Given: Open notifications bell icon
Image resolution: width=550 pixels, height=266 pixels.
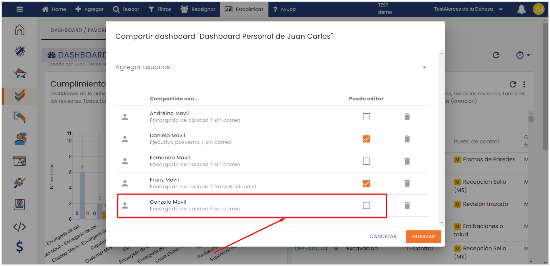Looking at the screenshot, I should point(521,9).
